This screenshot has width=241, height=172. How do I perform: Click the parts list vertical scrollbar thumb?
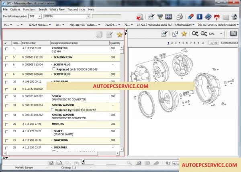pyautogui.click(x=122, y=52)
